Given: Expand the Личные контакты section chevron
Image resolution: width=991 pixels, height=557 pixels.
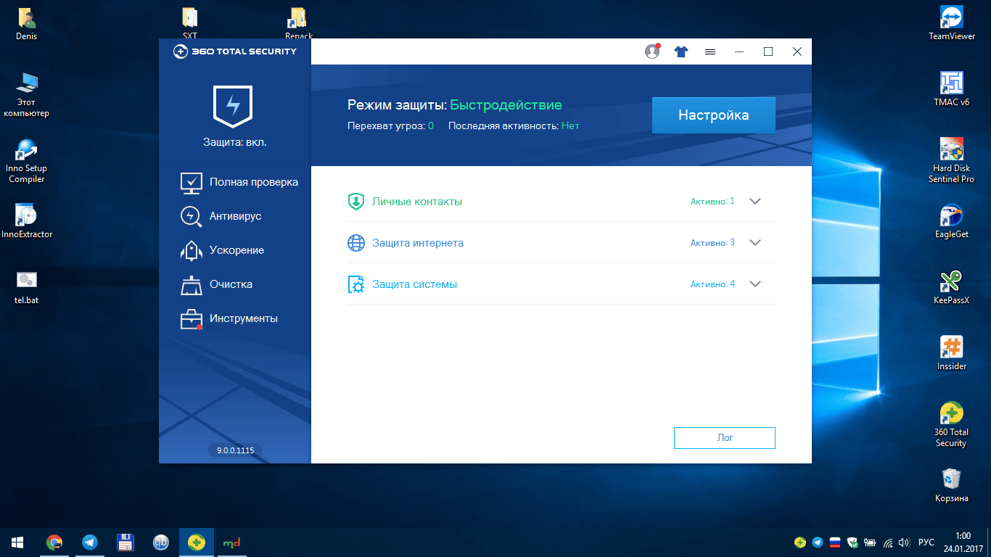Looking at the screenshot, I should click(x=755, y=202).
